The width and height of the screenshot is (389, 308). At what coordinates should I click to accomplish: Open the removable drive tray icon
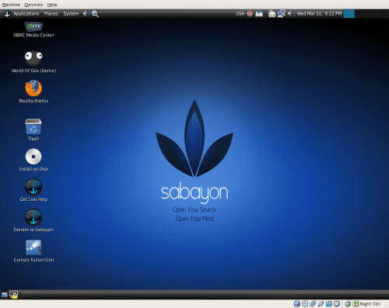pyautogui.click(x=259, y=13)
